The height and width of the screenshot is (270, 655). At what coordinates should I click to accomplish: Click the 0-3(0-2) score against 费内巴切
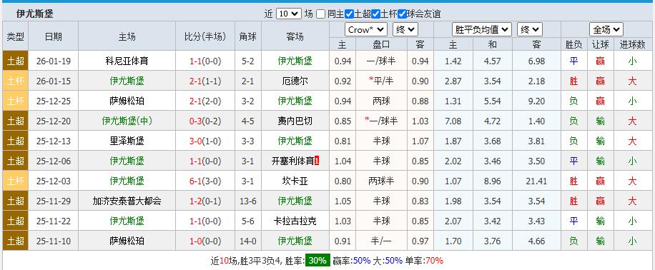(x=205, y=121)
